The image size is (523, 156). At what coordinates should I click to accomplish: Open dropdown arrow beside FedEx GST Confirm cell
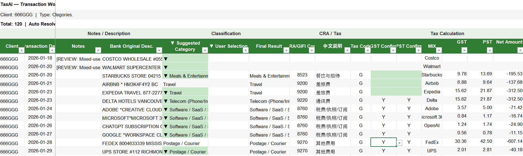pos(399,143)
